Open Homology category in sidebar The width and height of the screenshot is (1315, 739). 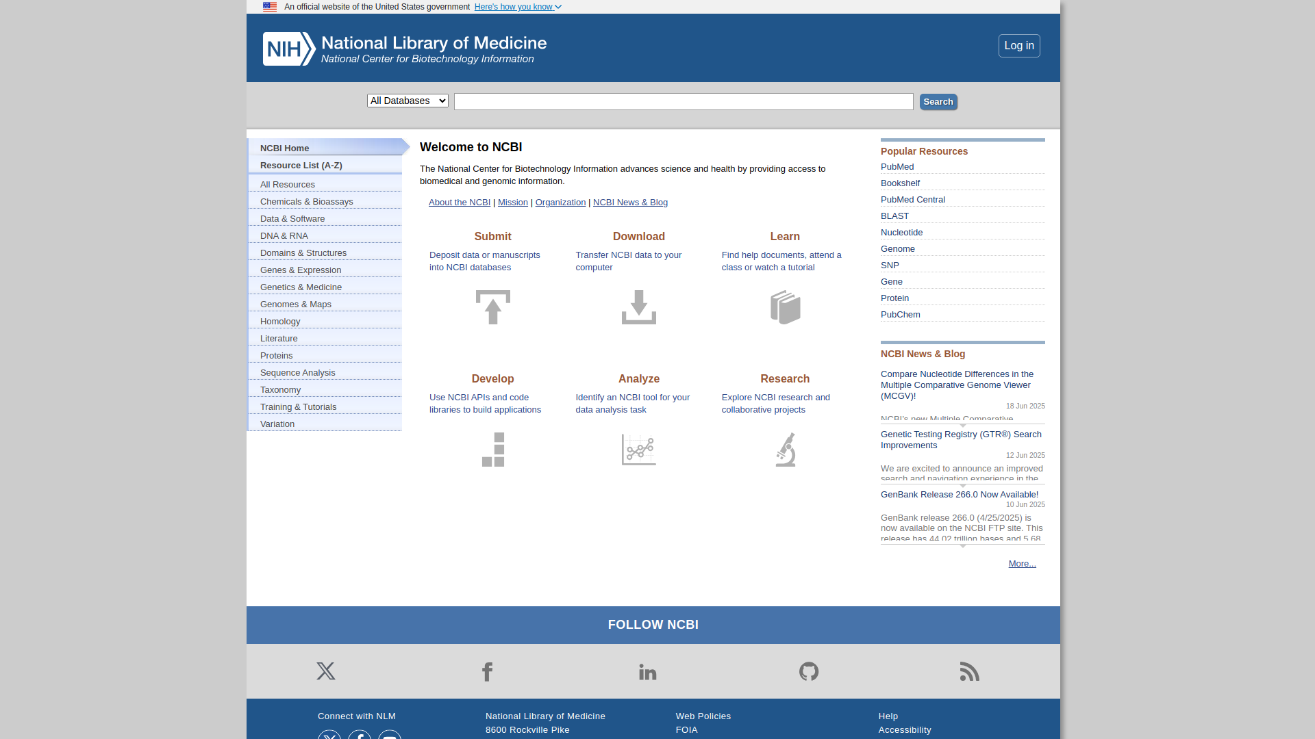click(325, 321)
